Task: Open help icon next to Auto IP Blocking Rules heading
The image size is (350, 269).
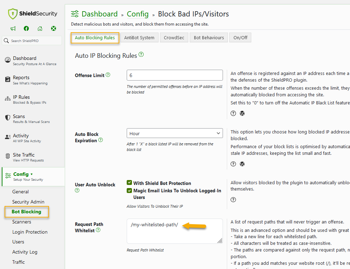Action: (x=141, y=54)
